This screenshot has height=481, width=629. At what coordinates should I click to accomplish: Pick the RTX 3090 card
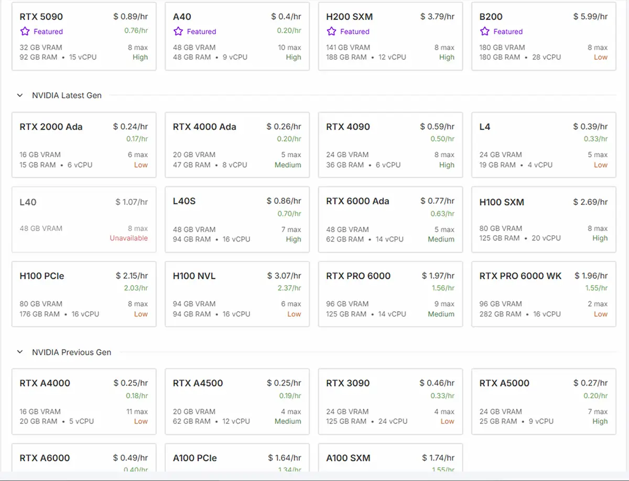pos(390,401)
